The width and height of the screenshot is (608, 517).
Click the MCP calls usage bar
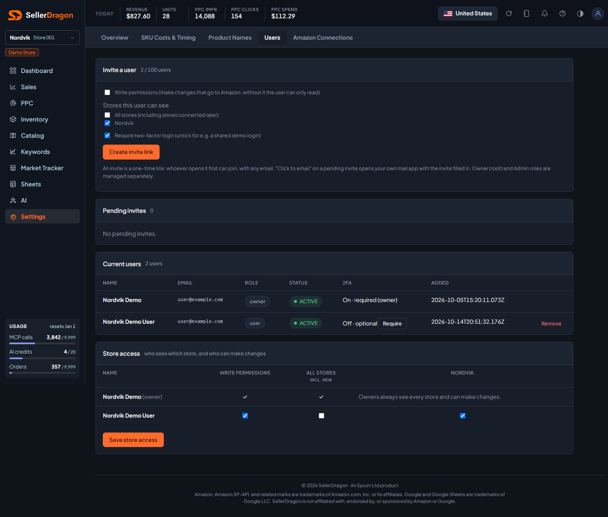[x=42, y=343]
